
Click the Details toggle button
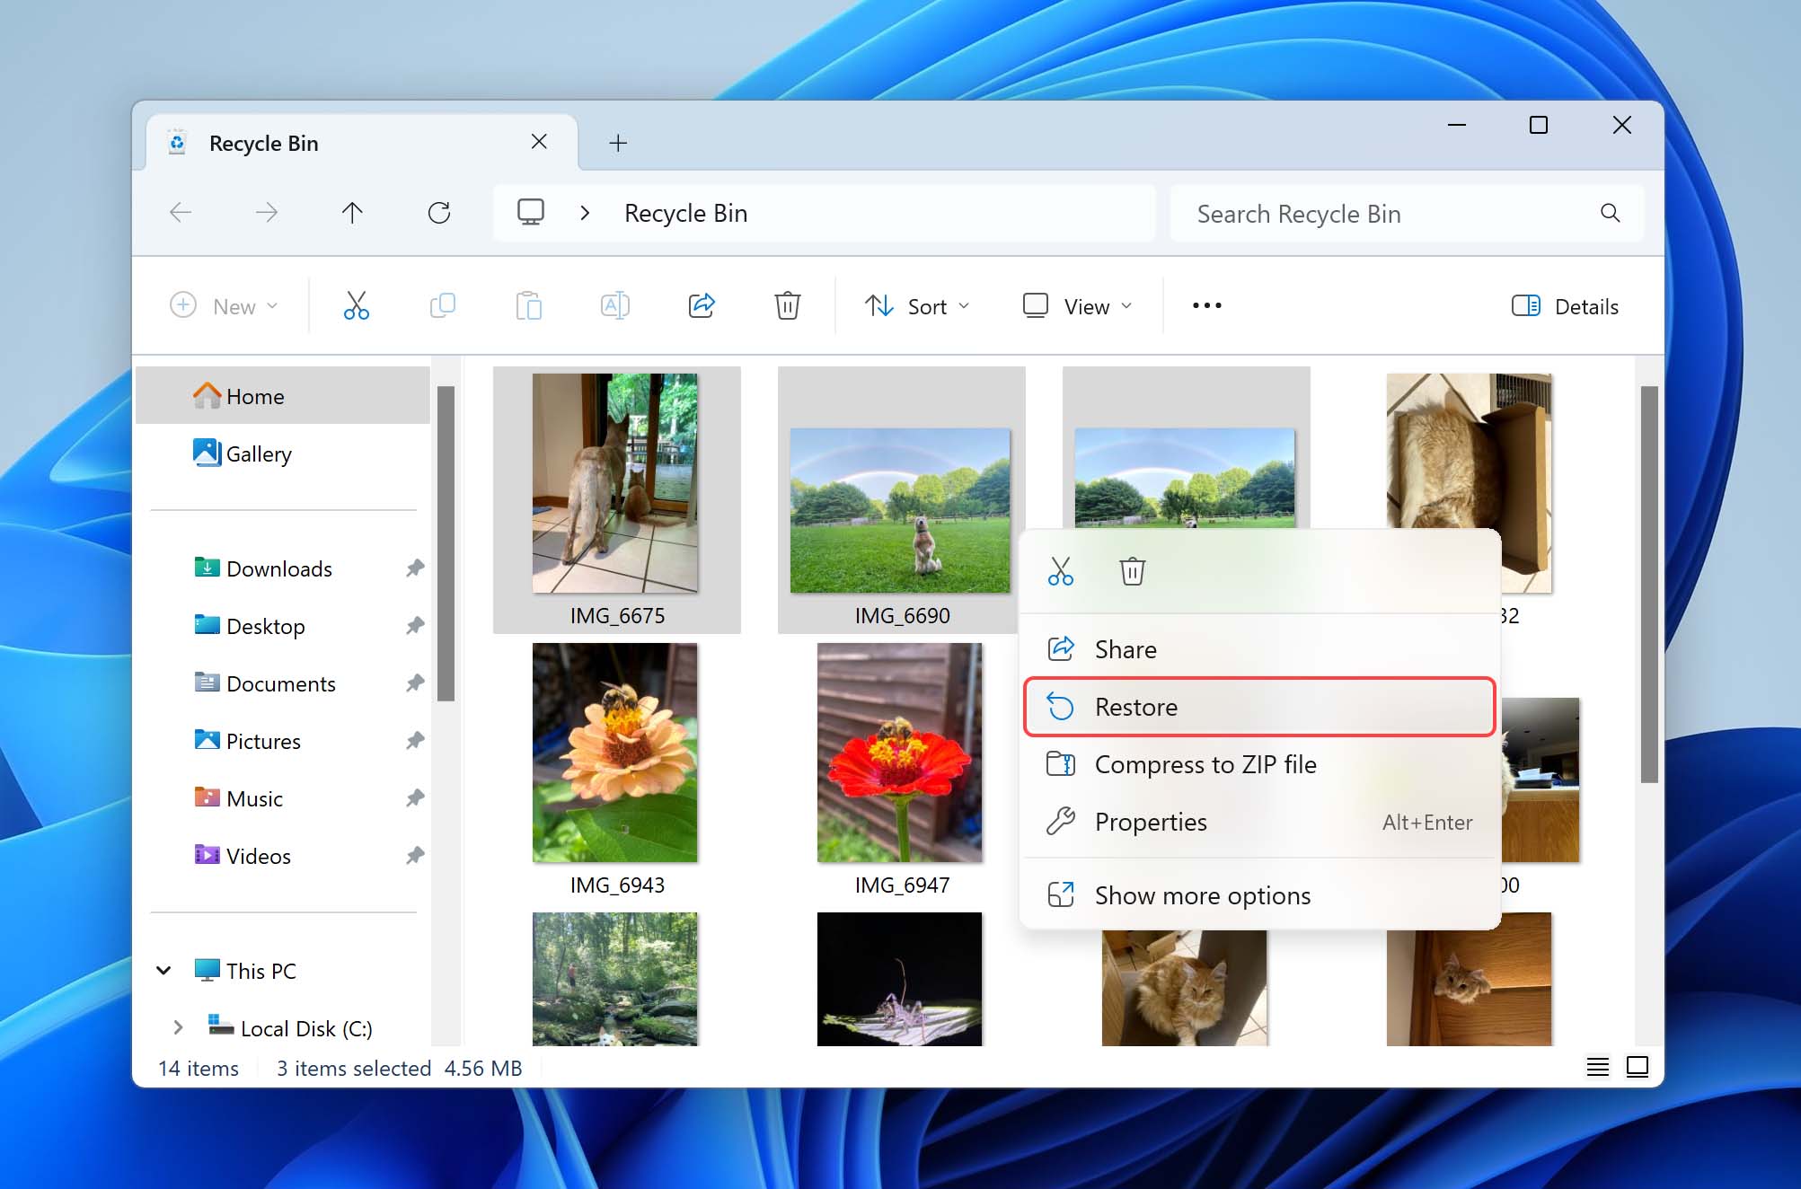point(1565,305)
